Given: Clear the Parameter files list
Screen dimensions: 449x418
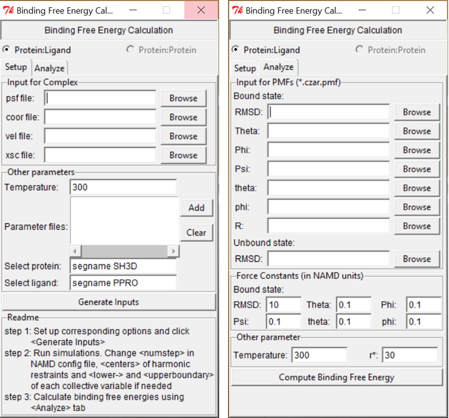Looking at the screenshot, I should pos(196,233).
